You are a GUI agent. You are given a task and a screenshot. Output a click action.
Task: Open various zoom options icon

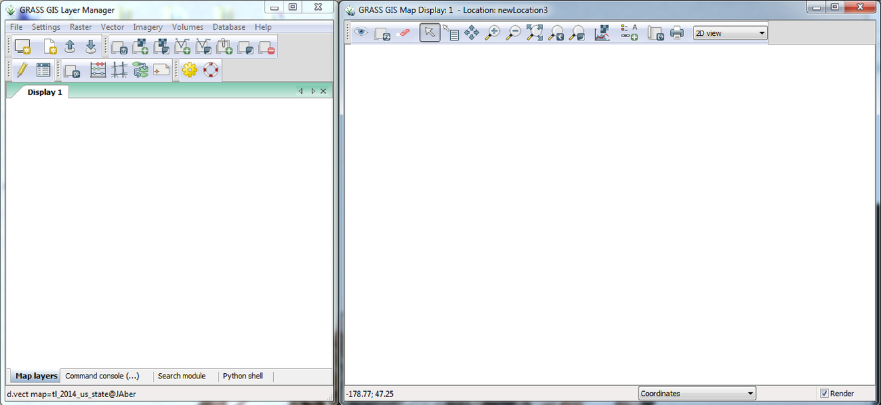577,33
